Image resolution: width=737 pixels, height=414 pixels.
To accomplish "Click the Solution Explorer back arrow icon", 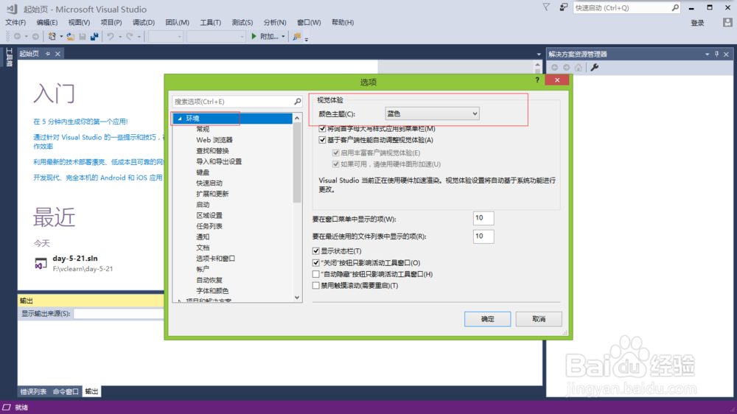I will tap(554, 67).
